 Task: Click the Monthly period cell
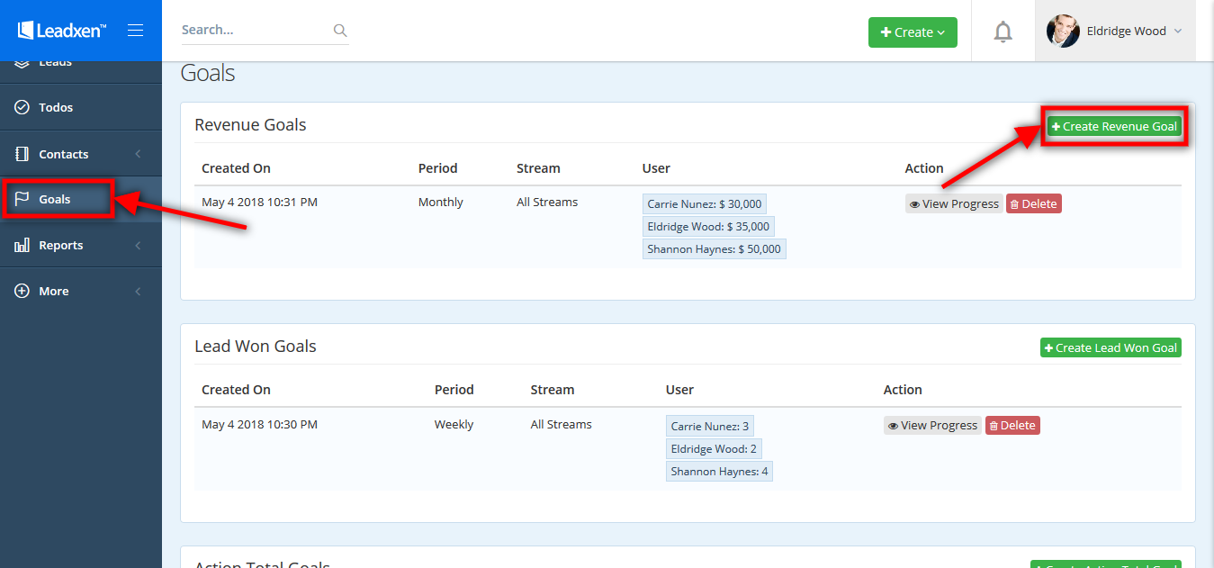click(441, 203)
